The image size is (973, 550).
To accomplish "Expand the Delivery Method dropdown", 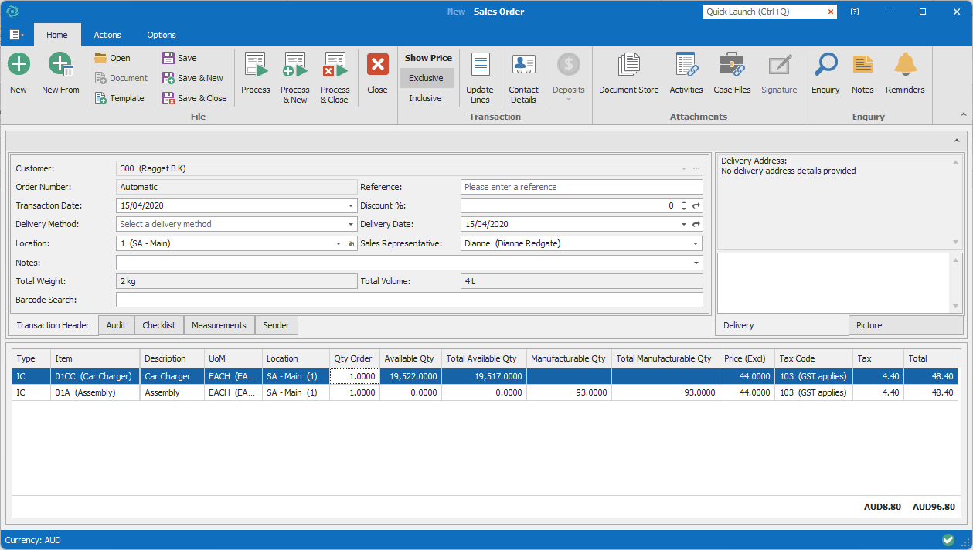I will tap(351, 225).
